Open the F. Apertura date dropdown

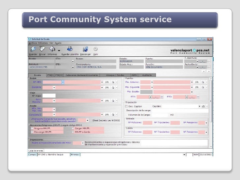pyautogui.click(x=197, y=61)
